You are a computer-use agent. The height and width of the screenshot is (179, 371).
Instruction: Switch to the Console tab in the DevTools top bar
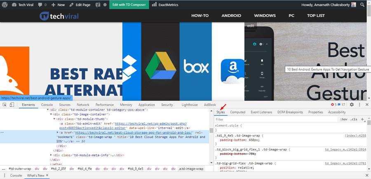click(47, 105)
